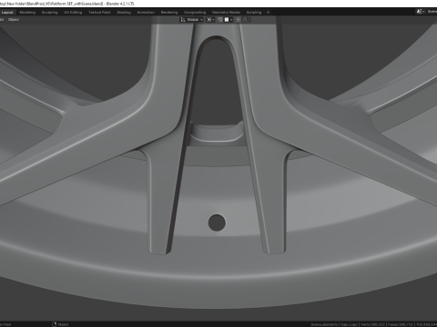The image size is (437, 327).
Task: Switch to UV Editing workspace
Action: pyautogui.click(x=73, y=13)
